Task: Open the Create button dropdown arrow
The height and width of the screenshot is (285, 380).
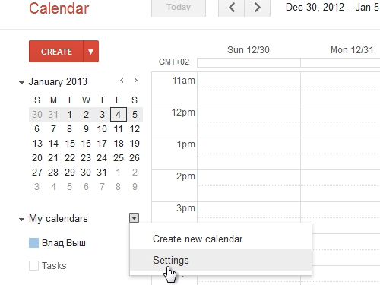Action: click(90, 52)
